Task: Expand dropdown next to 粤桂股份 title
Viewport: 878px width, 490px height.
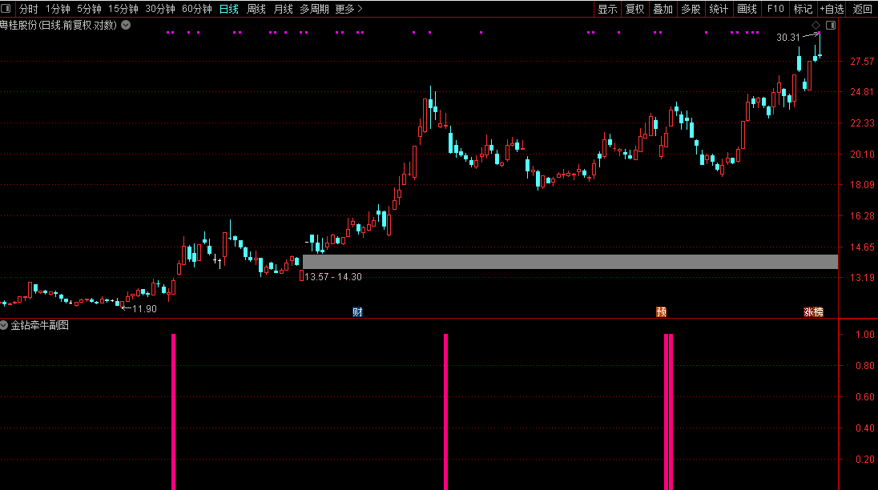Action: coord(126,25)
